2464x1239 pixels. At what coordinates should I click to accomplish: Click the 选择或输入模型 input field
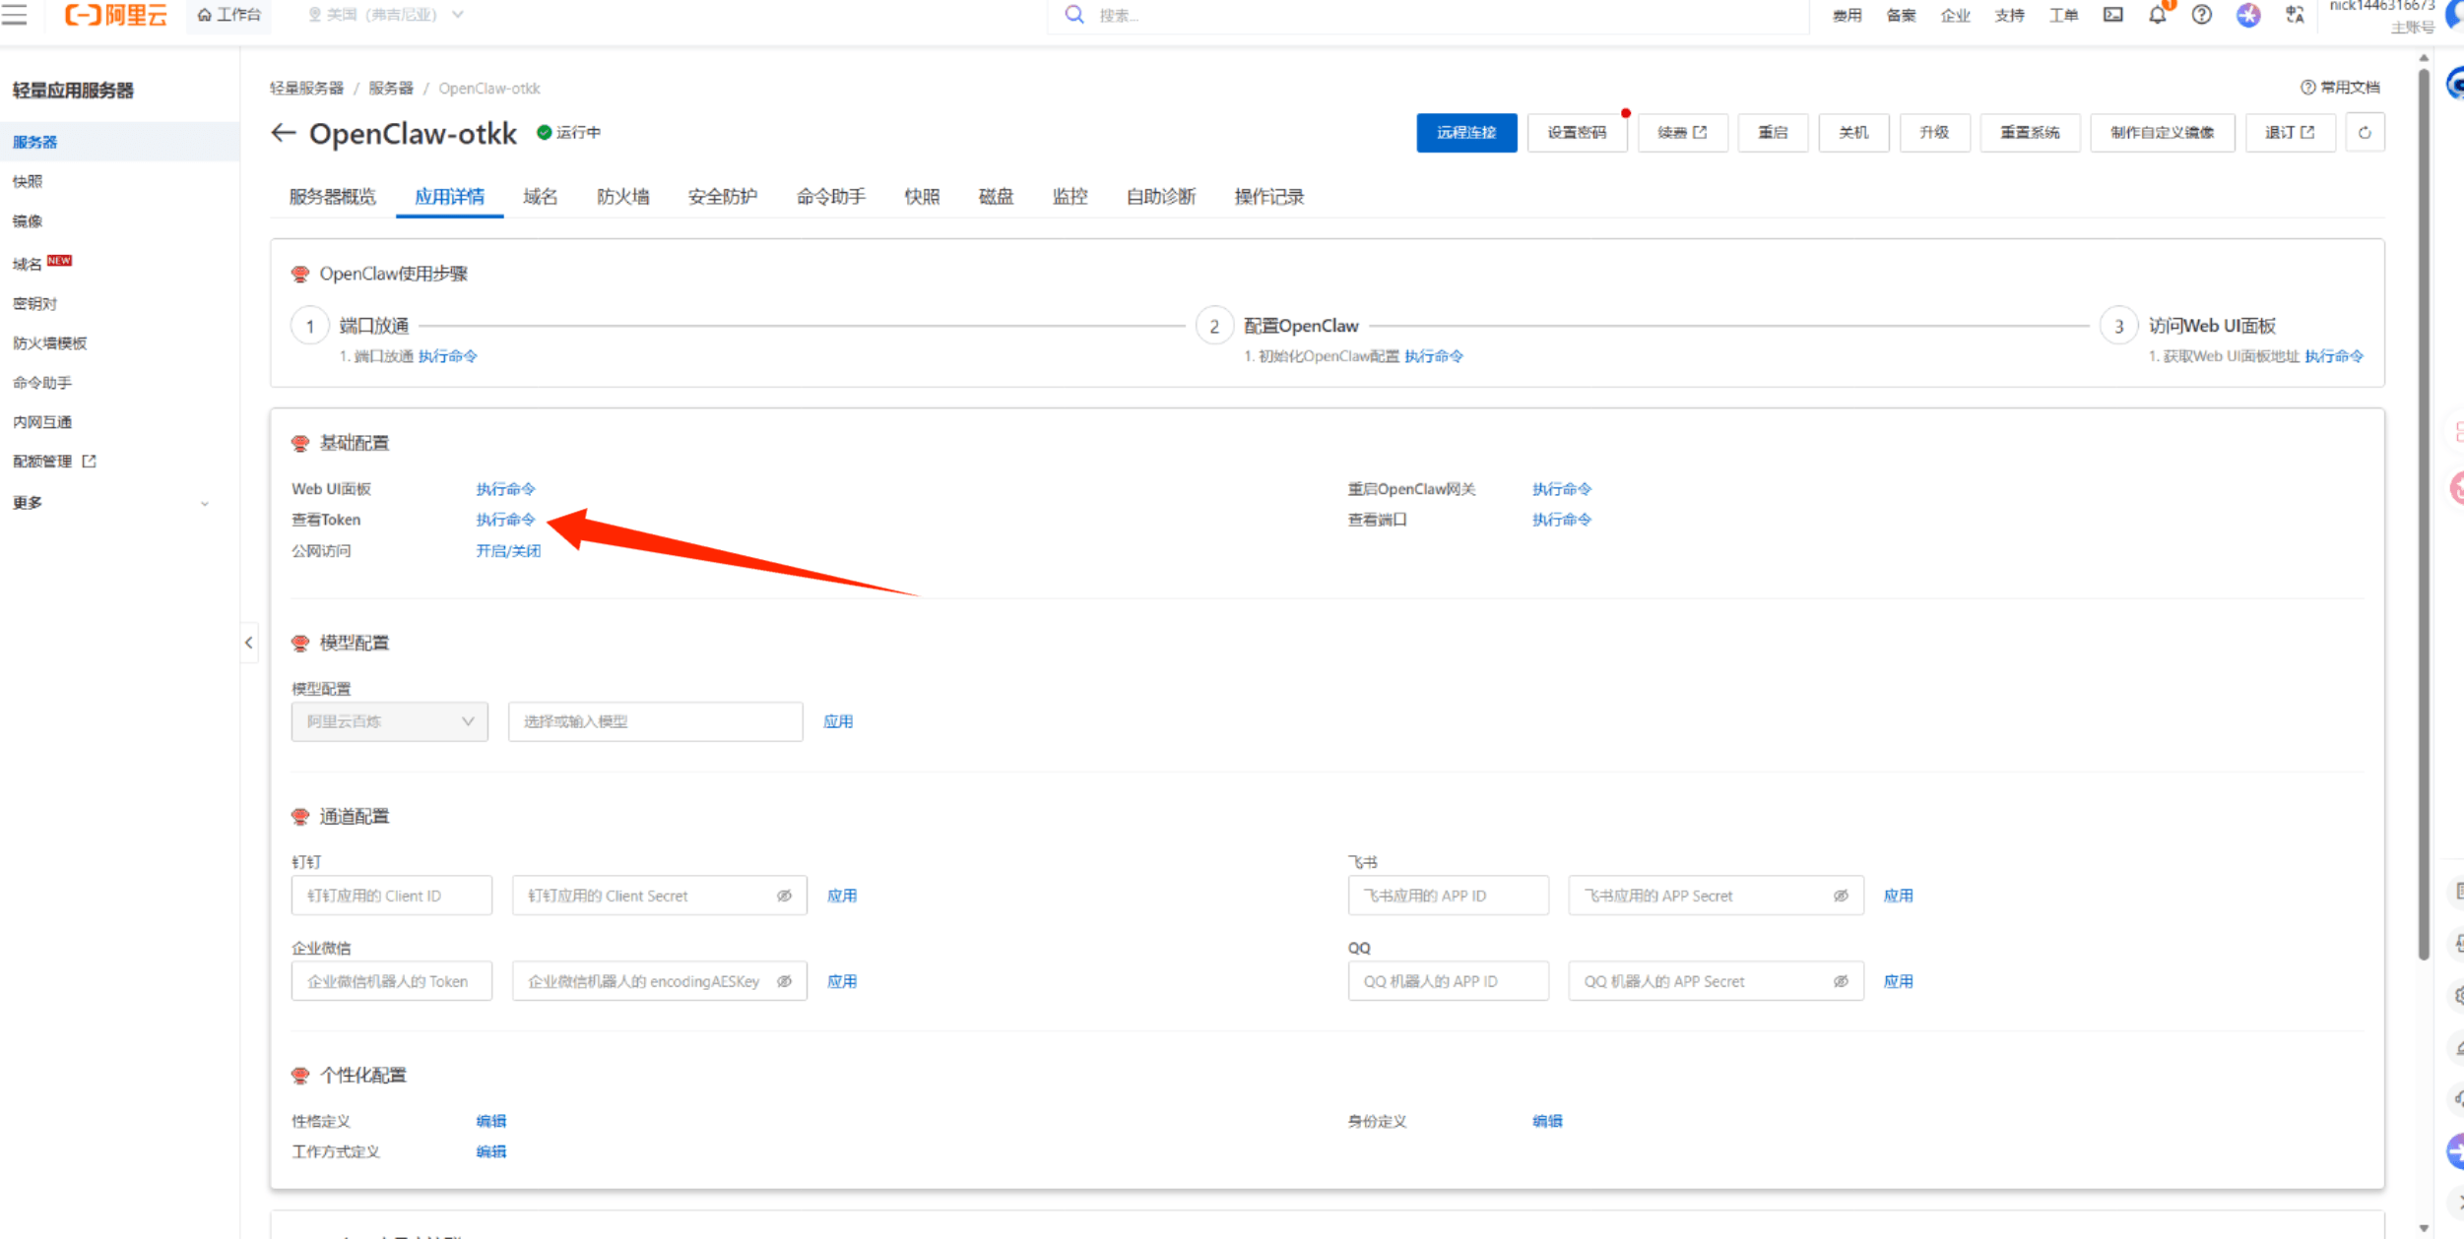(655, 721)
